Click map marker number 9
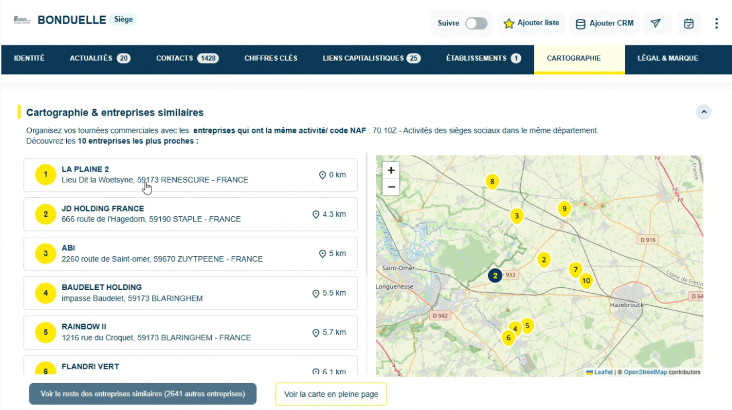Viewport: 732px width, 410px height. pos(564,209)
